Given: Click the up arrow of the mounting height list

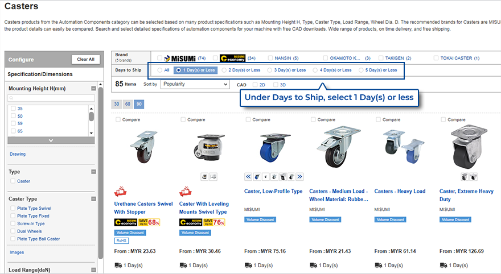Looking at the screenshot, I should point(92,109).
